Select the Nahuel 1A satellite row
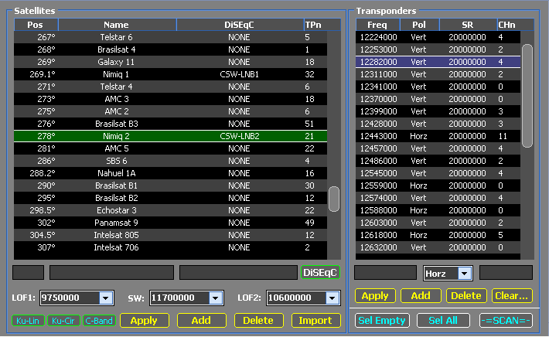Image resolution: width=549 pixels, height=337 pixels. pyautogui.click(x=171, y=173)
